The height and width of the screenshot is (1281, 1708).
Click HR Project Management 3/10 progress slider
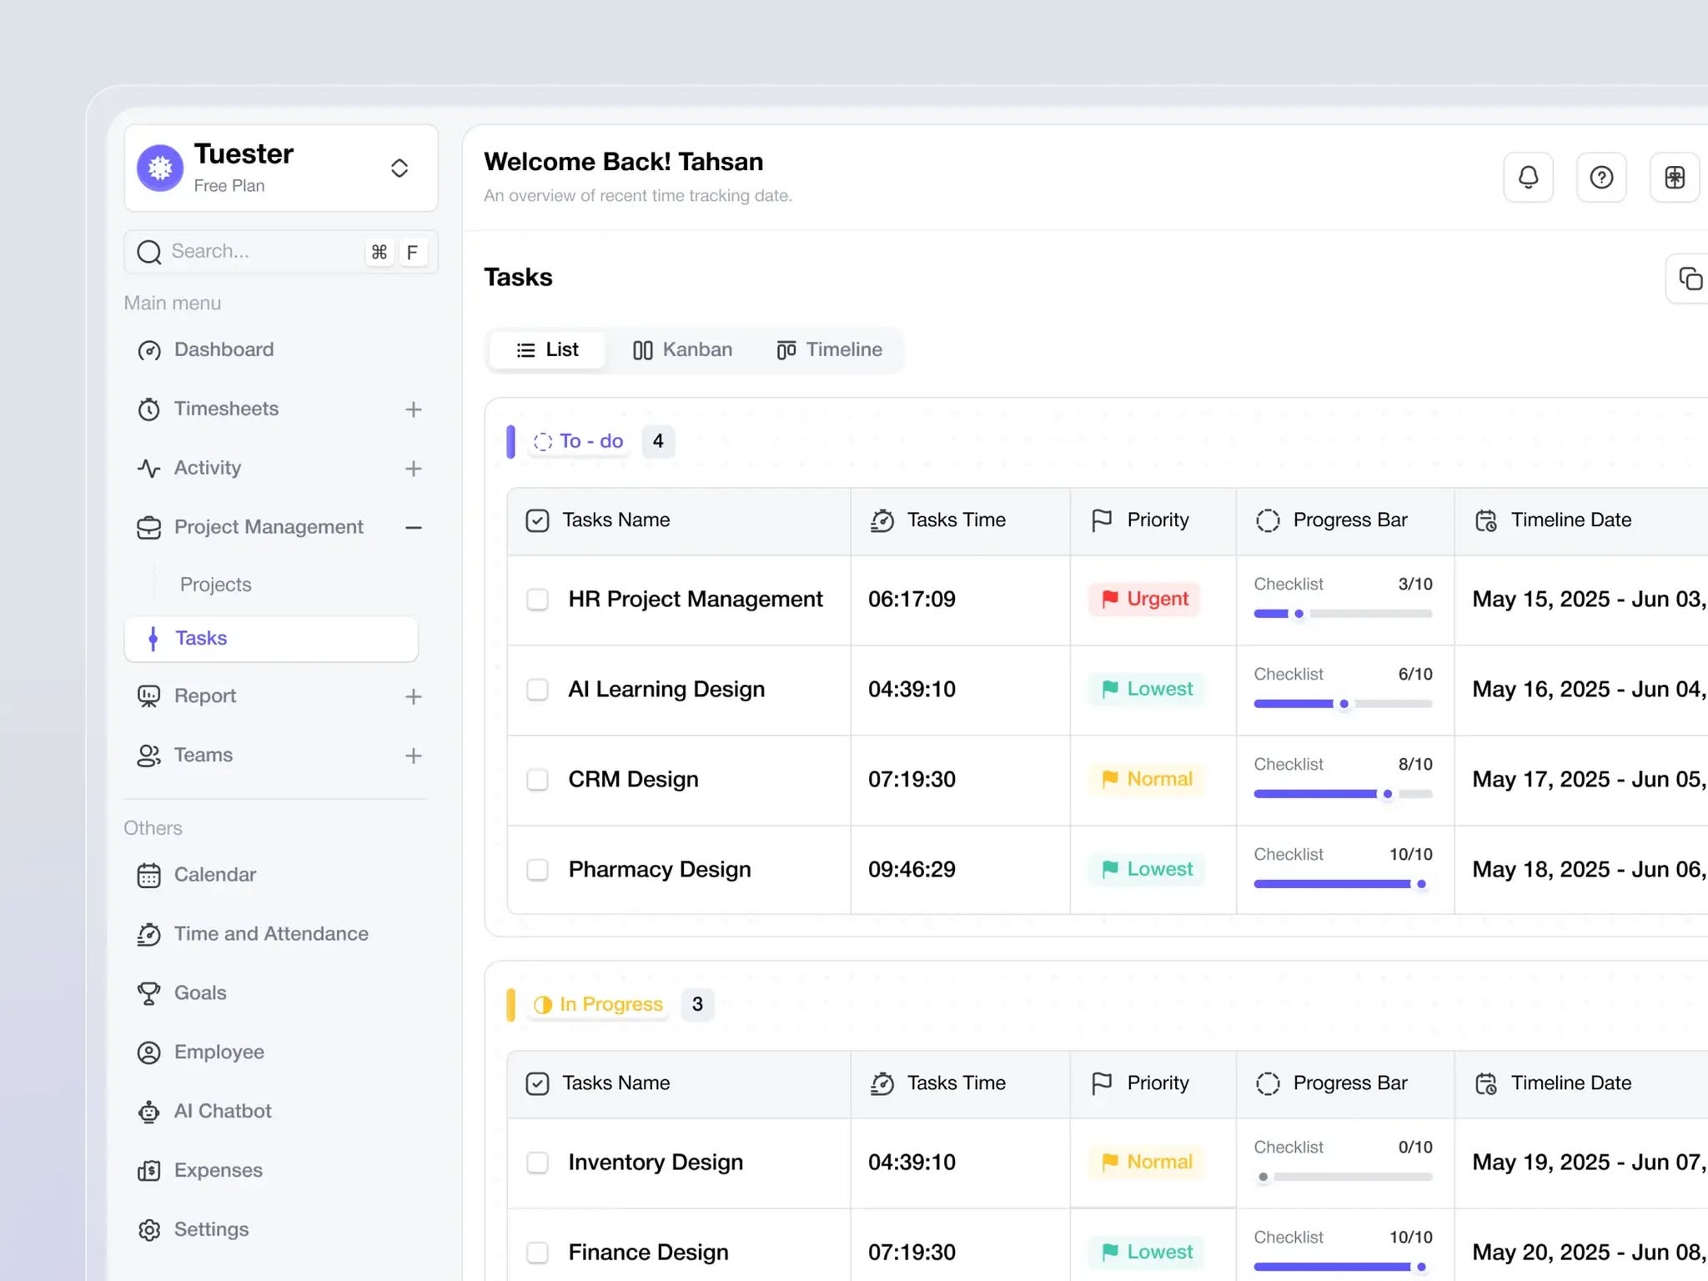tap(1343, 614)
